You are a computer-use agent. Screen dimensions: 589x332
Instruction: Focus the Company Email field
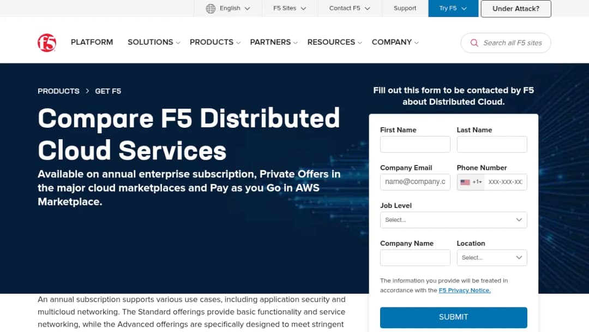pyautogui.click(x=415, y=182)
